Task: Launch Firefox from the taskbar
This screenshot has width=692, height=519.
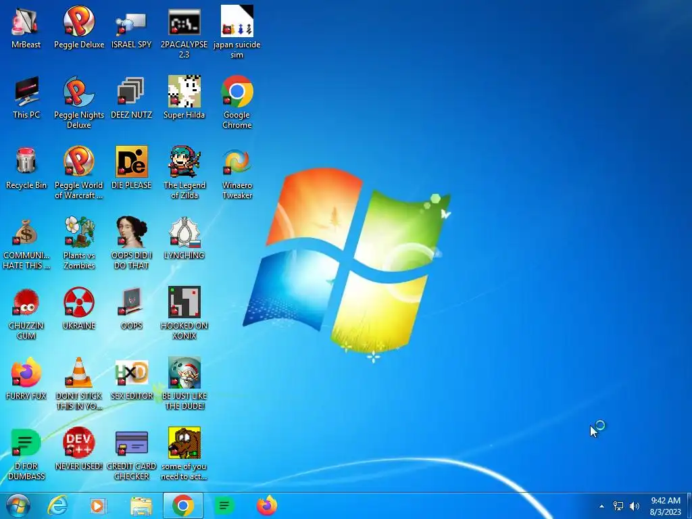Action: click(266, 505)
